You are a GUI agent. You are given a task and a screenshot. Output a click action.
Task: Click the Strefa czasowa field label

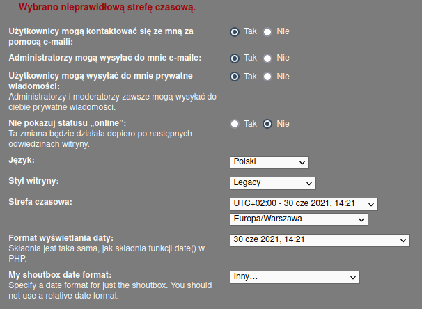click(x=40, y=202)
